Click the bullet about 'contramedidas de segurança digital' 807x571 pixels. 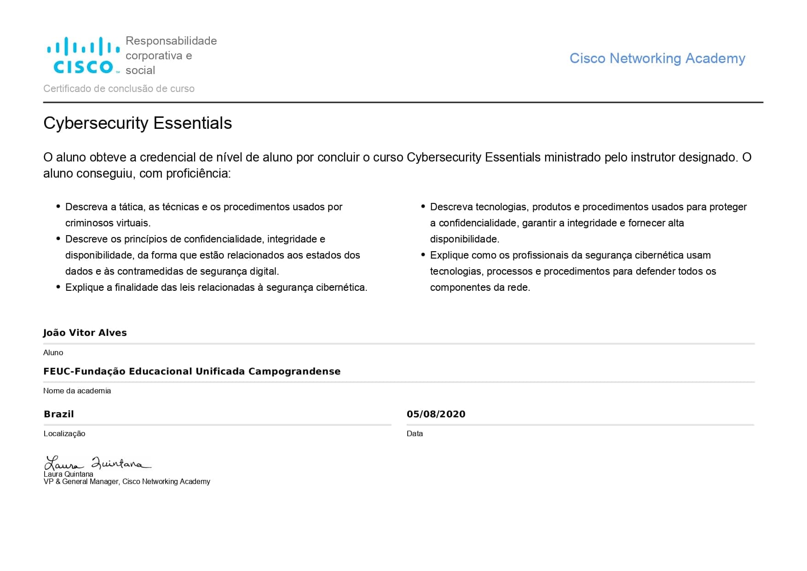click(x=212, y=255)
